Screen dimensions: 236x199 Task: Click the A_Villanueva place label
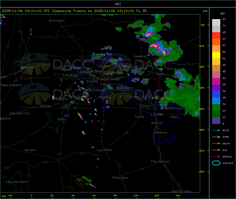[x=137, y=26]
